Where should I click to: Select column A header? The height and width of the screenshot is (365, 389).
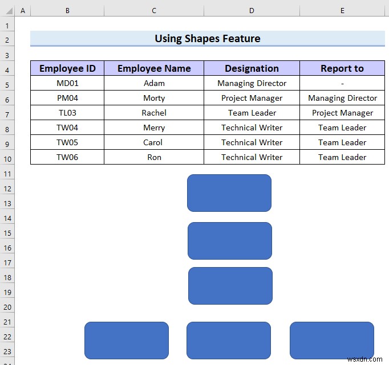(23, 11)
